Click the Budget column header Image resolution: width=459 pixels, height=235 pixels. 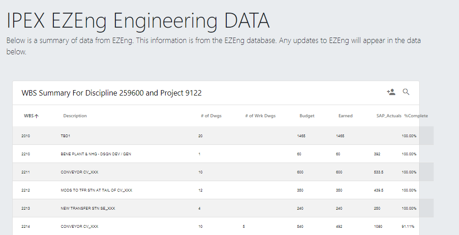[306, 116]
